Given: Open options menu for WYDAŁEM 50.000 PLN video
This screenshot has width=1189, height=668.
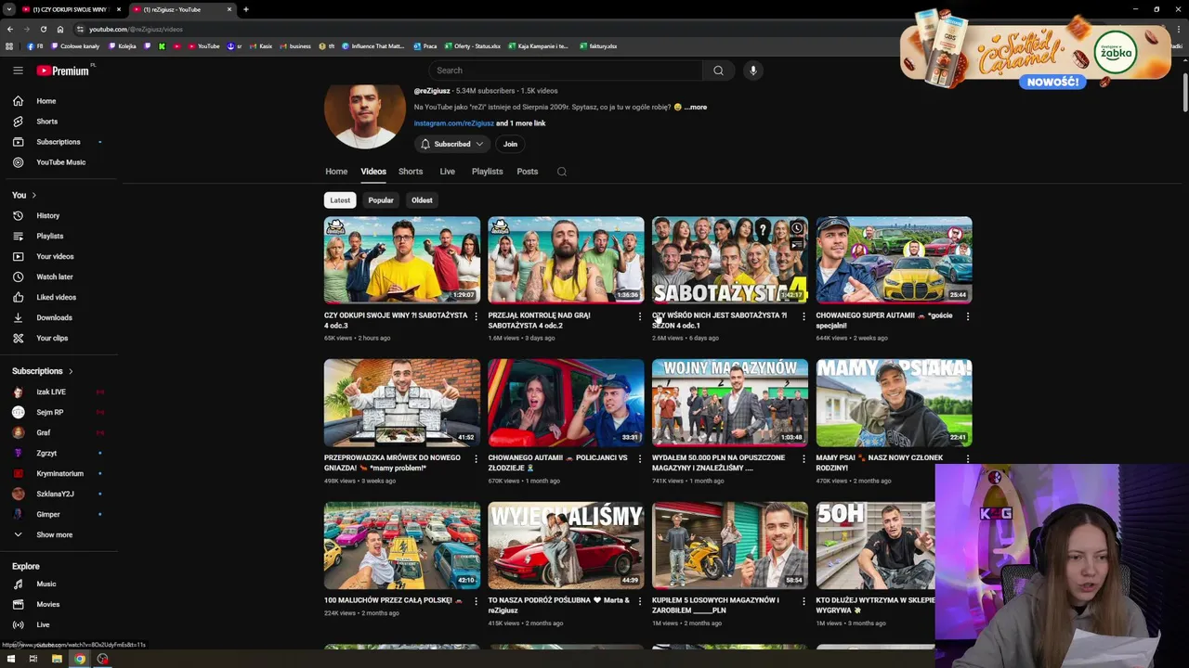Looking at the screenshot, I should [x=804, y=458].
